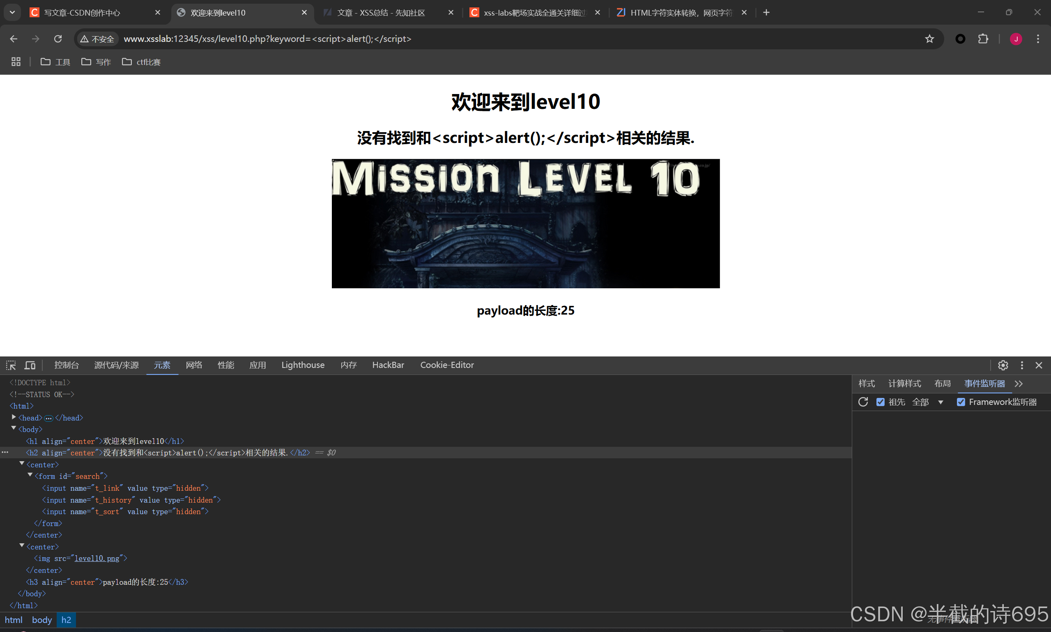The height and width of the screenshot is (632, 1051).
Task: Refresh the event listeners list
Action: [x=863, y=402]
